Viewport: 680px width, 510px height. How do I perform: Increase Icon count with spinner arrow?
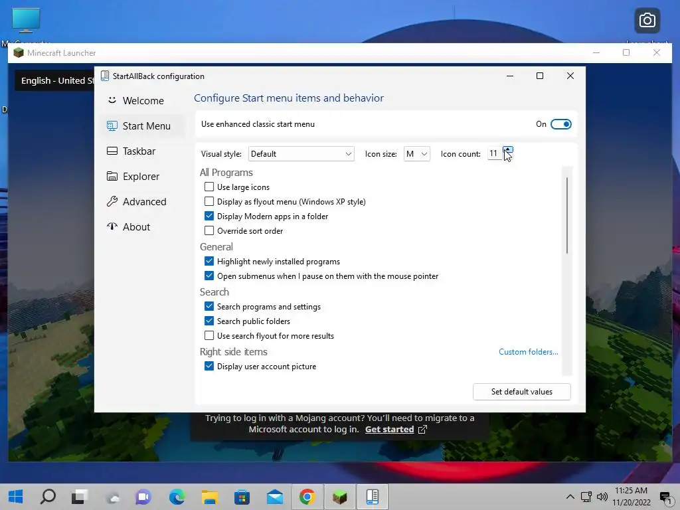pyautogui.click(x=508, y=150)
